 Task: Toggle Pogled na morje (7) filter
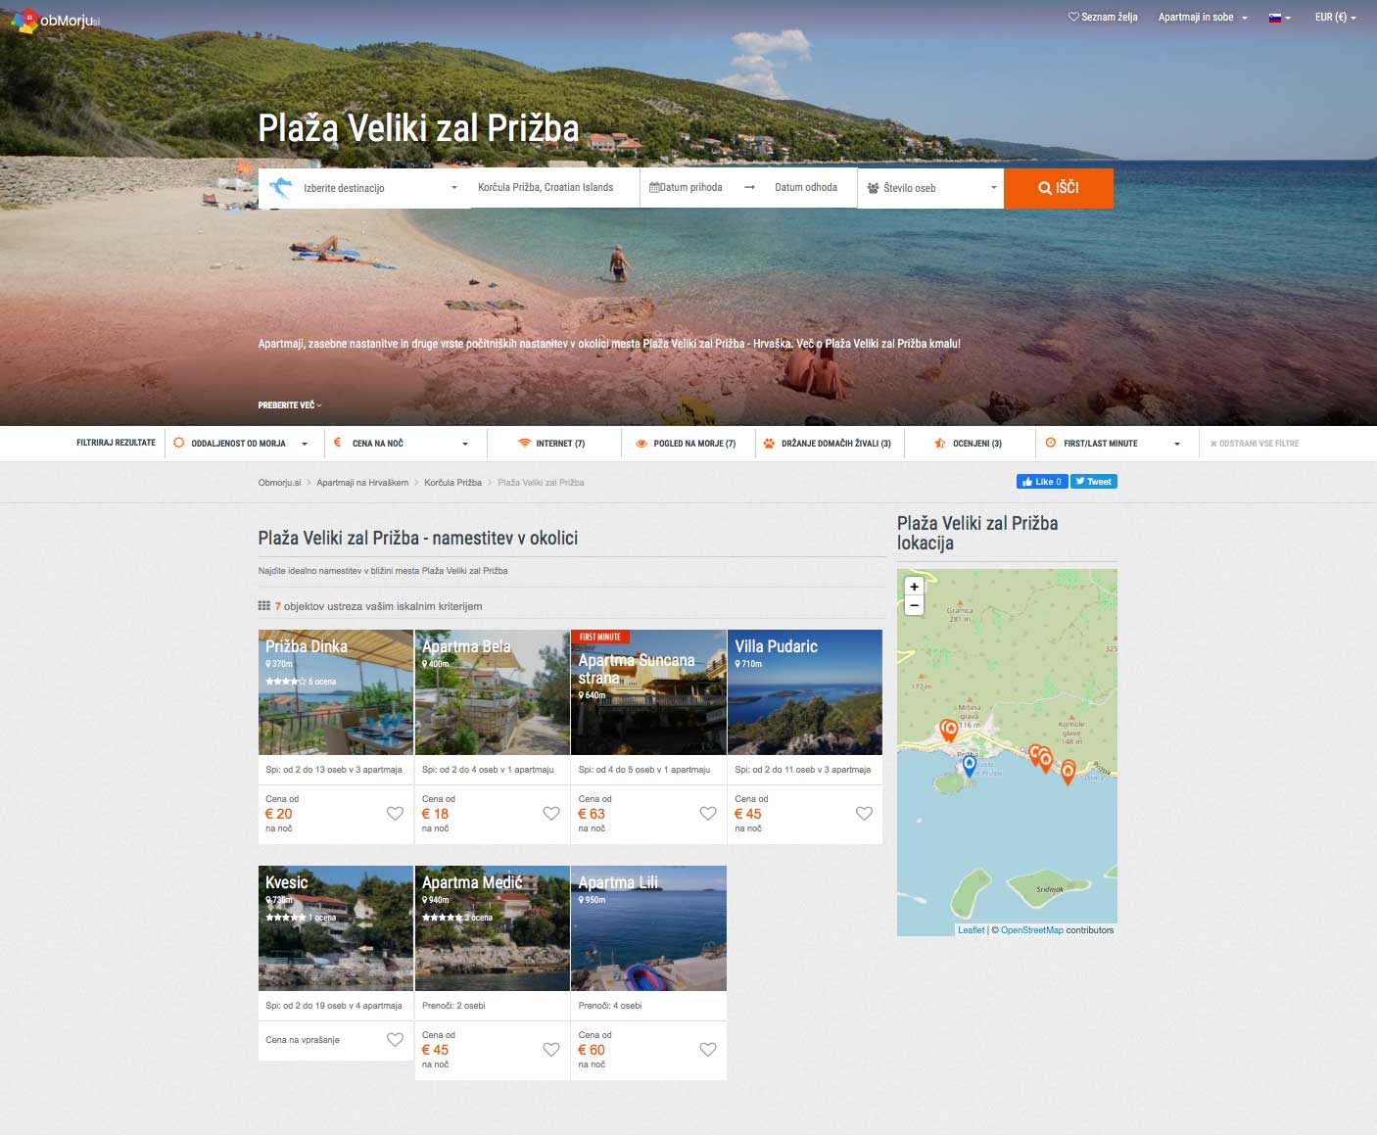pyautogui.click(x=686, y=444)
